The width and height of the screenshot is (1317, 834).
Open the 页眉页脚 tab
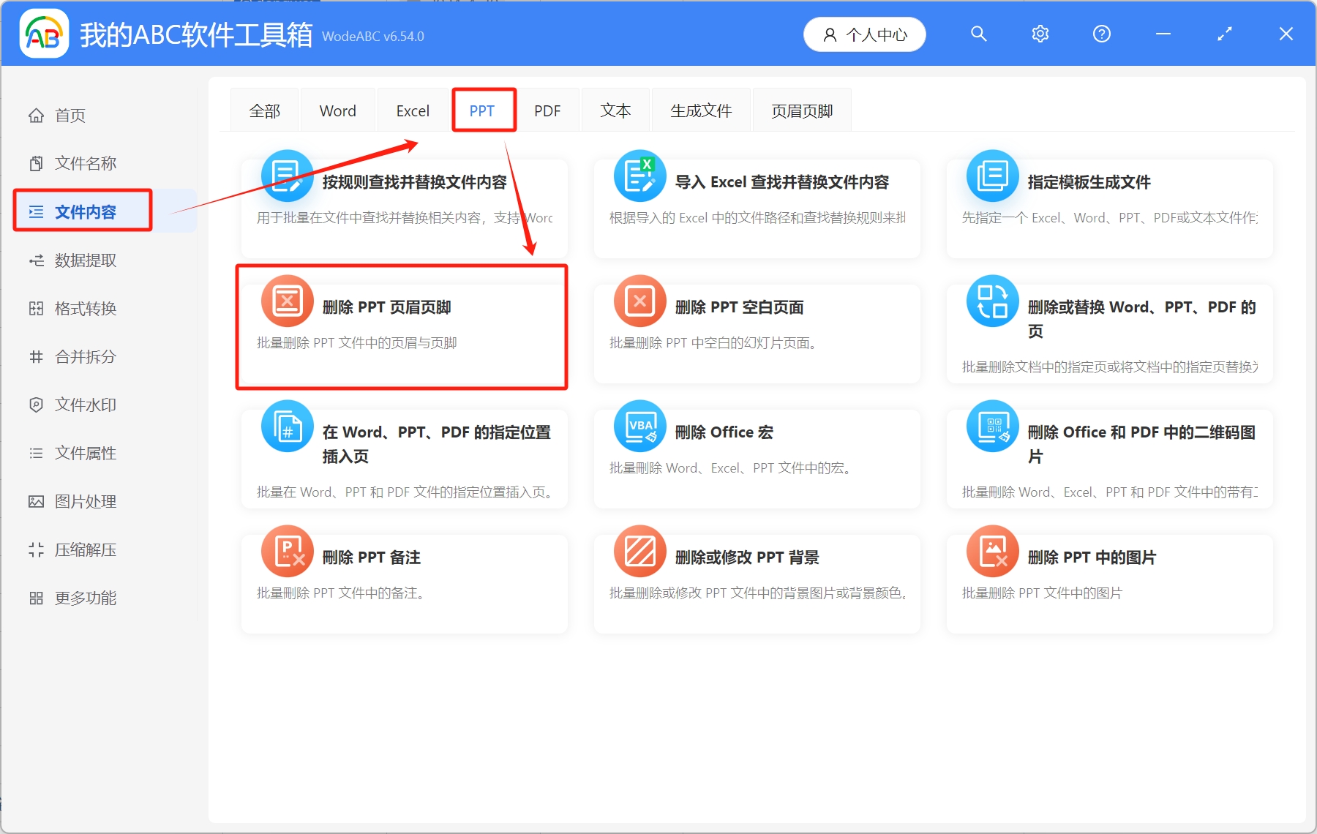click(802, 111)
